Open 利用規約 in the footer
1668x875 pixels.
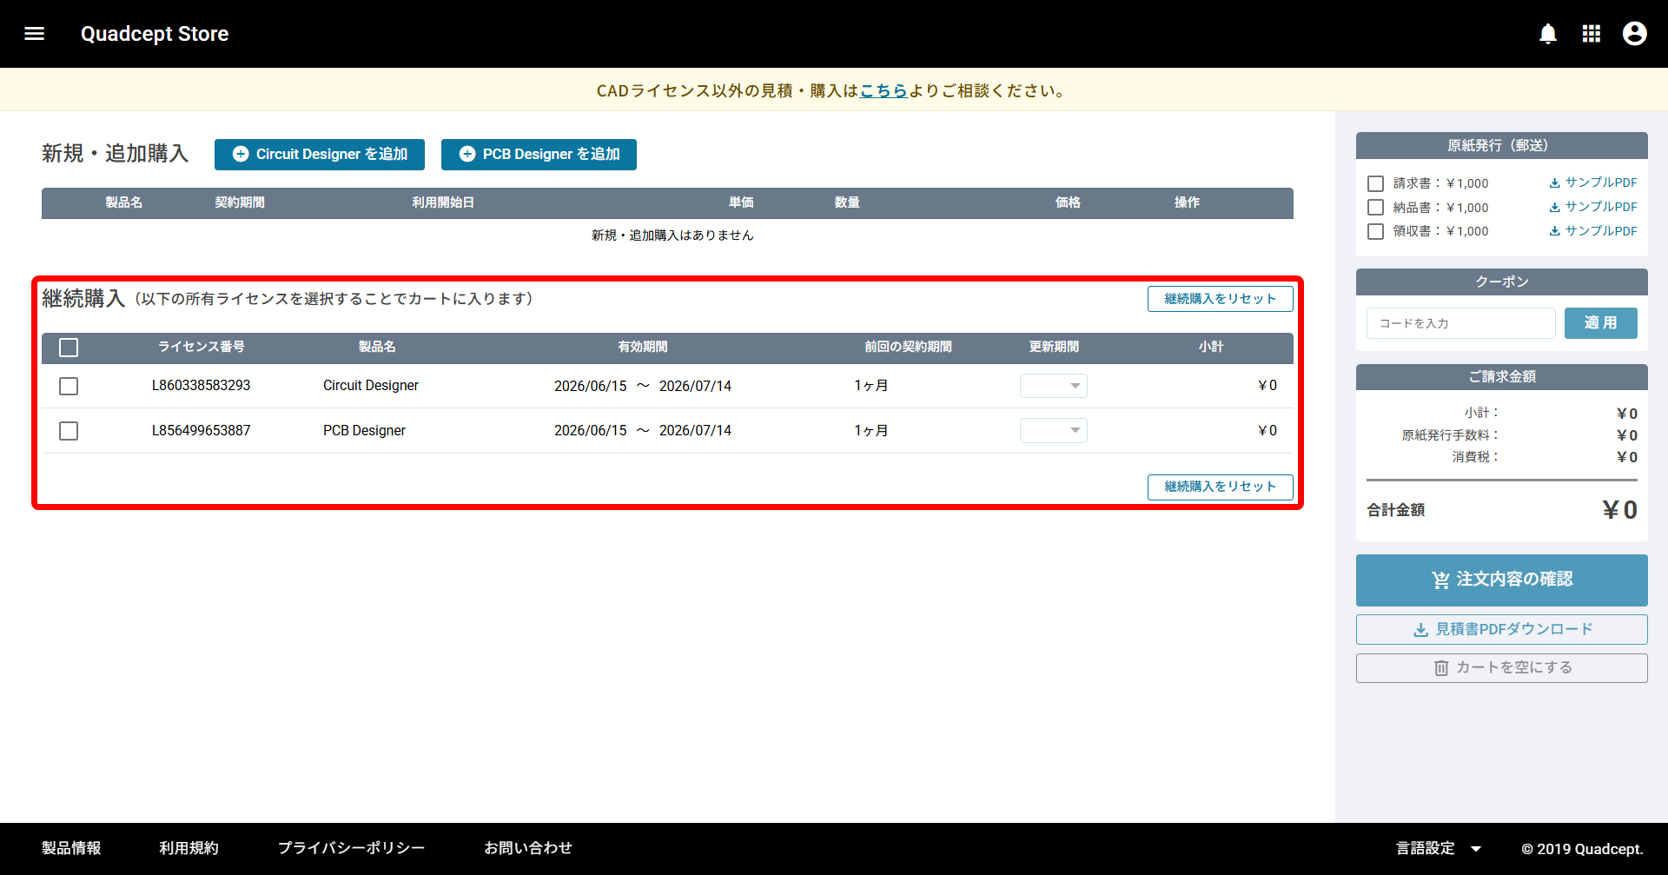click(189, 848)
